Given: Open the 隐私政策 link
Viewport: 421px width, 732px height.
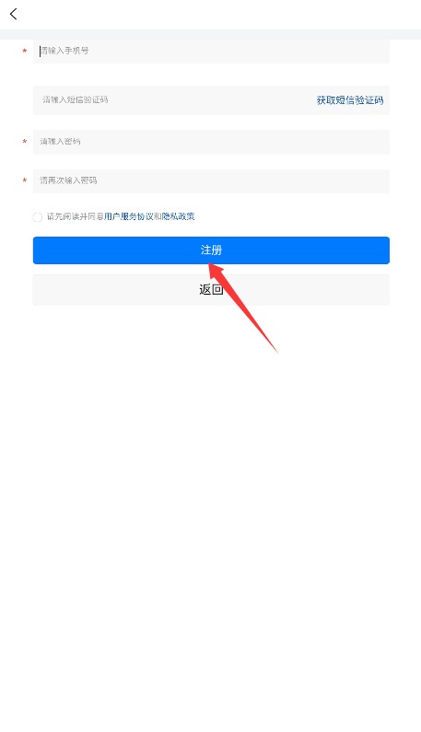Looking at the screenshot, I should click(179, 216).
